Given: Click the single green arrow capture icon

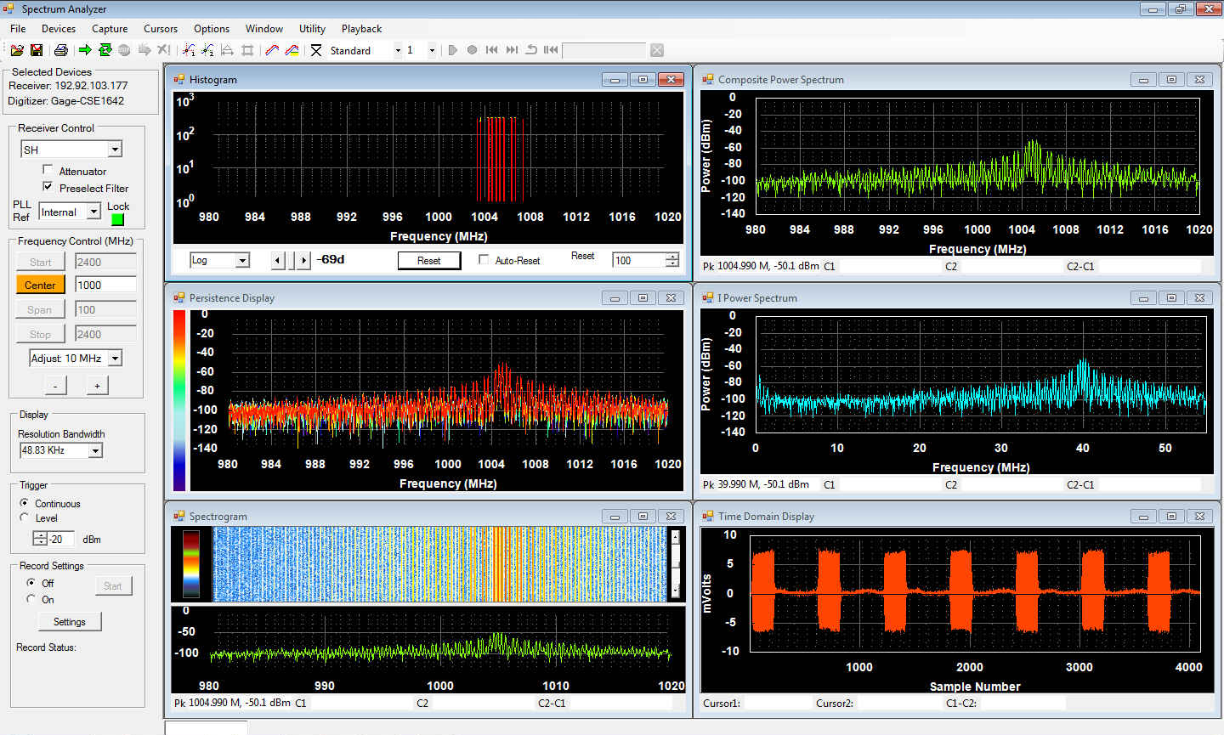Looking at the screenshot, I should (85, 50).
